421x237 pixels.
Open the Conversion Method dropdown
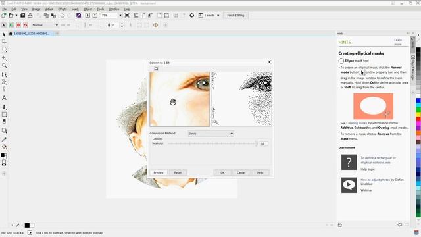(x=210, y=134)
